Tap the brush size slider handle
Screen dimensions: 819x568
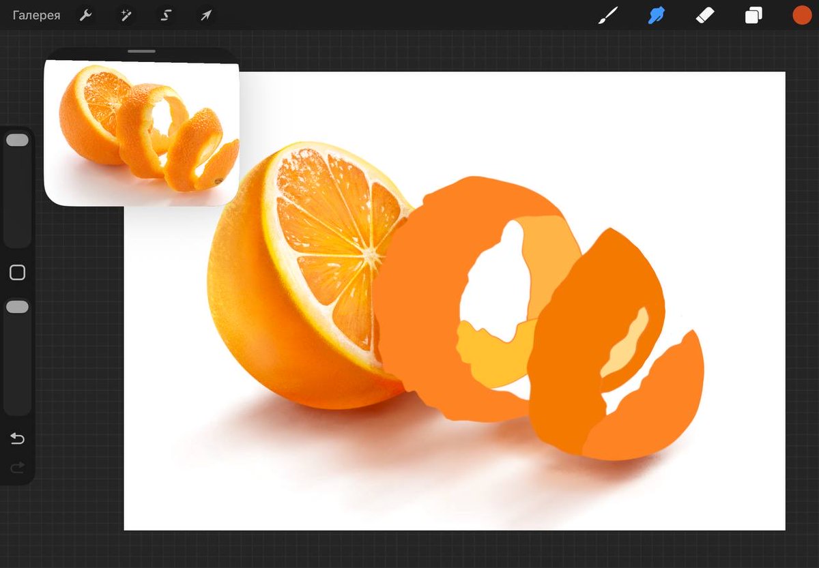pyautogui.click(x=17, y=140)
